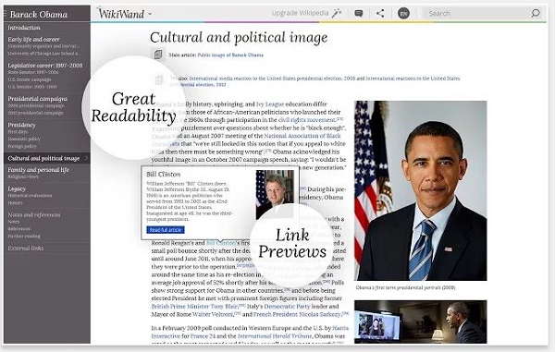Click the search magnifier icon
The height and width of the screenshot is (352, 555).
(x=536, y=14)
